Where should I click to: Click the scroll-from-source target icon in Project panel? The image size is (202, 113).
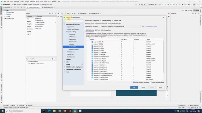click(15, 8)
